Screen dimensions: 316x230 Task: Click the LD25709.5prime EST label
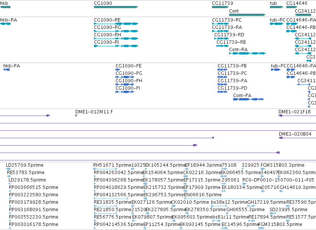point(25,165)
